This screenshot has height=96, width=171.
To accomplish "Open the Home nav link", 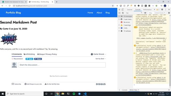I will (x=90, y=13).
